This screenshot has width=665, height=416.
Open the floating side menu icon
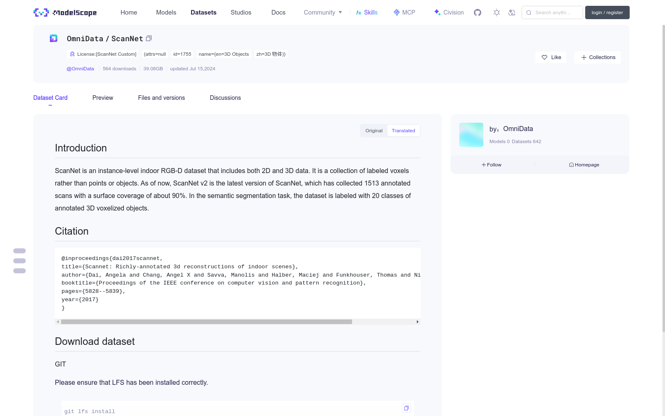(20, 261)
